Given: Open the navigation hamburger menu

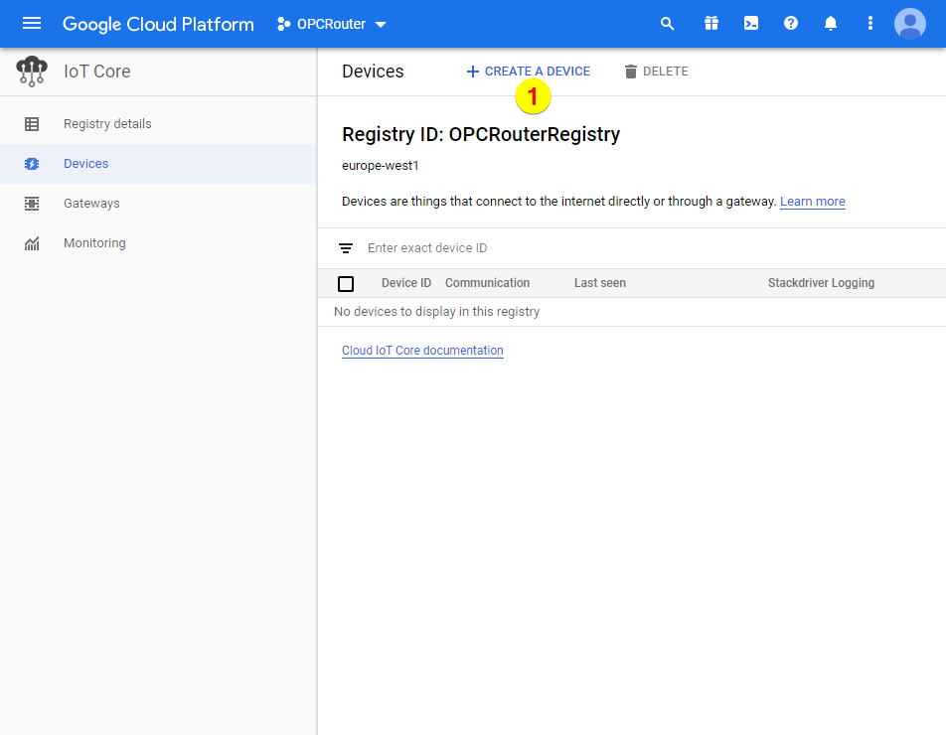Looking at the screenshot, I should (x=31, y=23).
